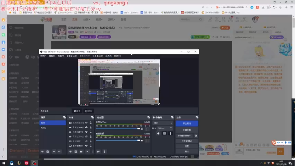Open OBS settings button in controls
Image resolution: width=295 pixels, height=166 pixels.
tap(187, 146)
